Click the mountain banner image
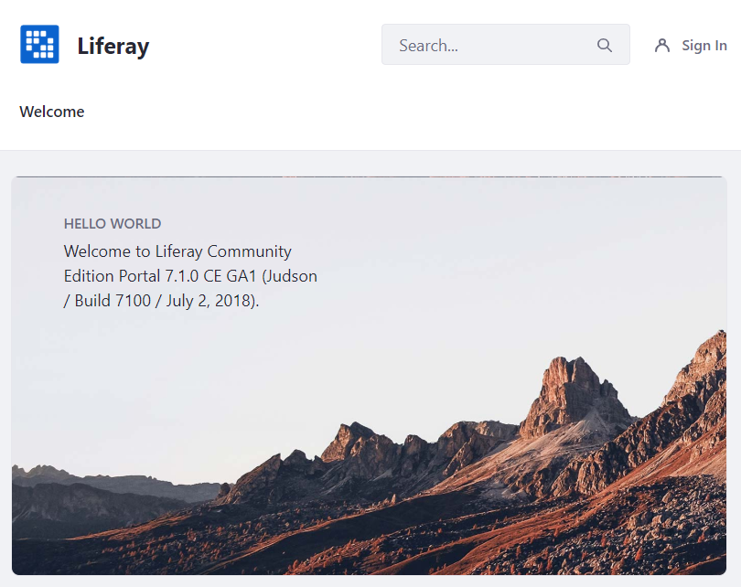 pyautogui.click(x=369, y=376)
